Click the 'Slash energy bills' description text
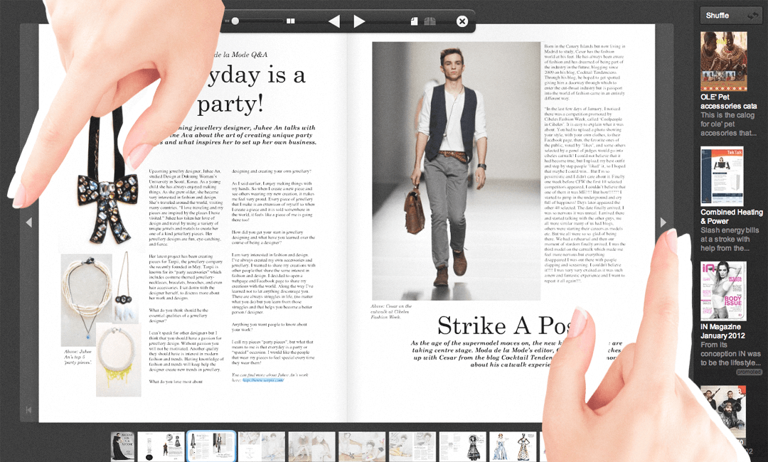 coord(730,240)
